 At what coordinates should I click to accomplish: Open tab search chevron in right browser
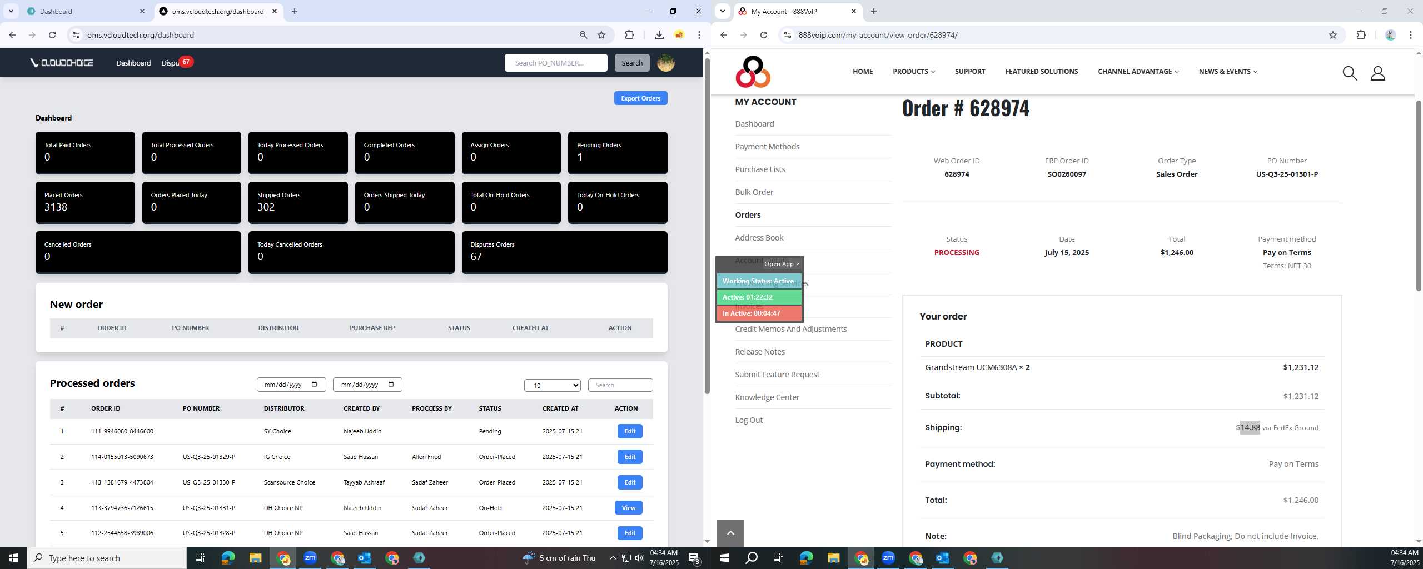[x=722, y=11]
